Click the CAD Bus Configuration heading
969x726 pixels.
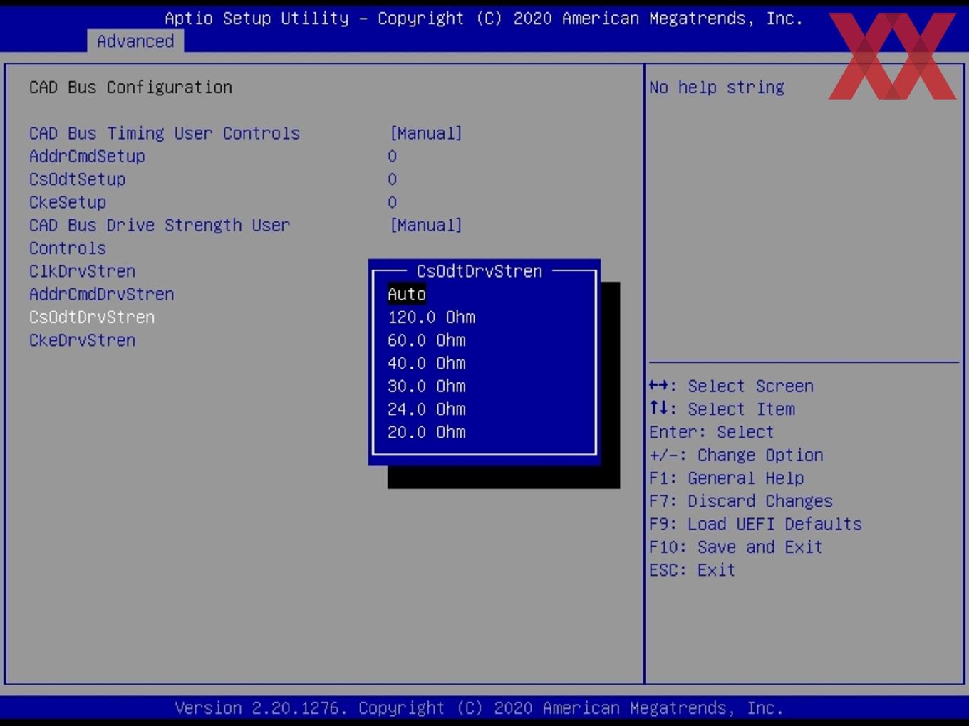tap(130, 87)
